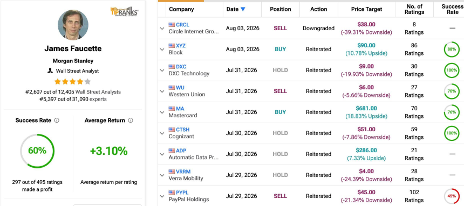Click the James Faucette name heading
This screenshot has height=206, width=464.
(x=73, y=48)
